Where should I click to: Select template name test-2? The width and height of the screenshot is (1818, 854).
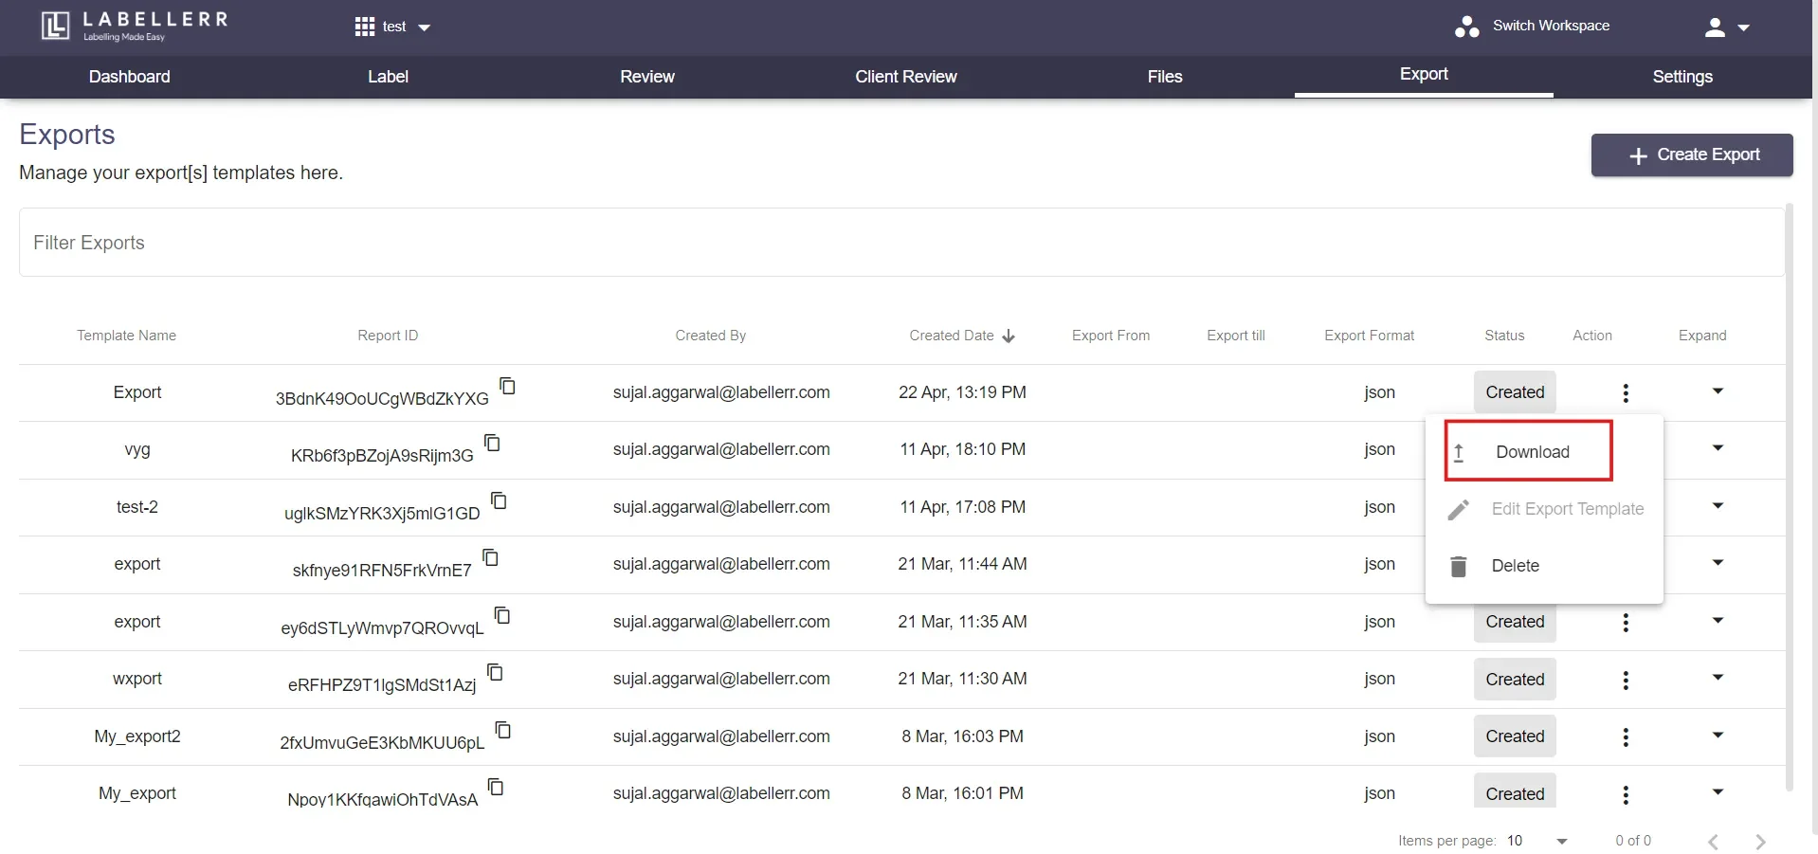click(137, 507)
